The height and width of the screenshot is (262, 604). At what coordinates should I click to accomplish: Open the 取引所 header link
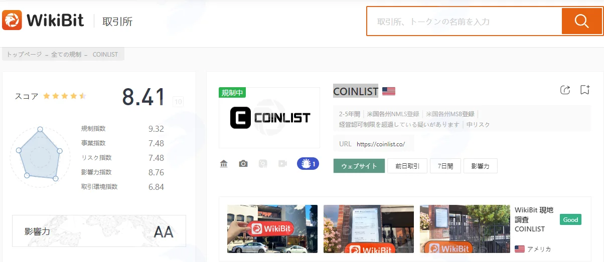click(117, 22)
